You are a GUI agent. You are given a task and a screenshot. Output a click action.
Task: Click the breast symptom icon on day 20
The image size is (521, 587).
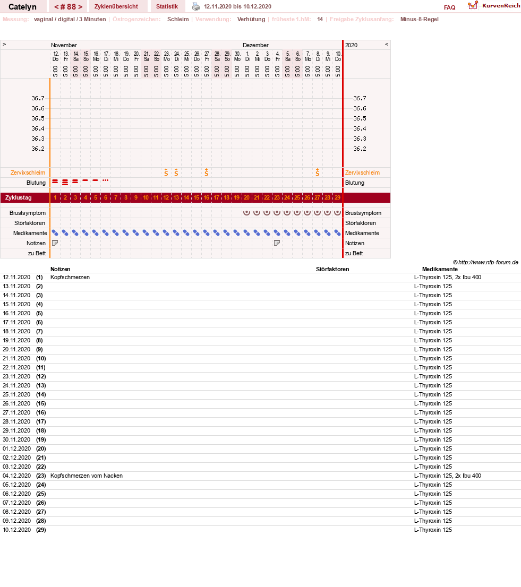pos(246,213)
